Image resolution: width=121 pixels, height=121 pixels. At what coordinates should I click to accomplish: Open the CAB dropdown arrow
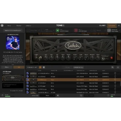tap(82, 30)
